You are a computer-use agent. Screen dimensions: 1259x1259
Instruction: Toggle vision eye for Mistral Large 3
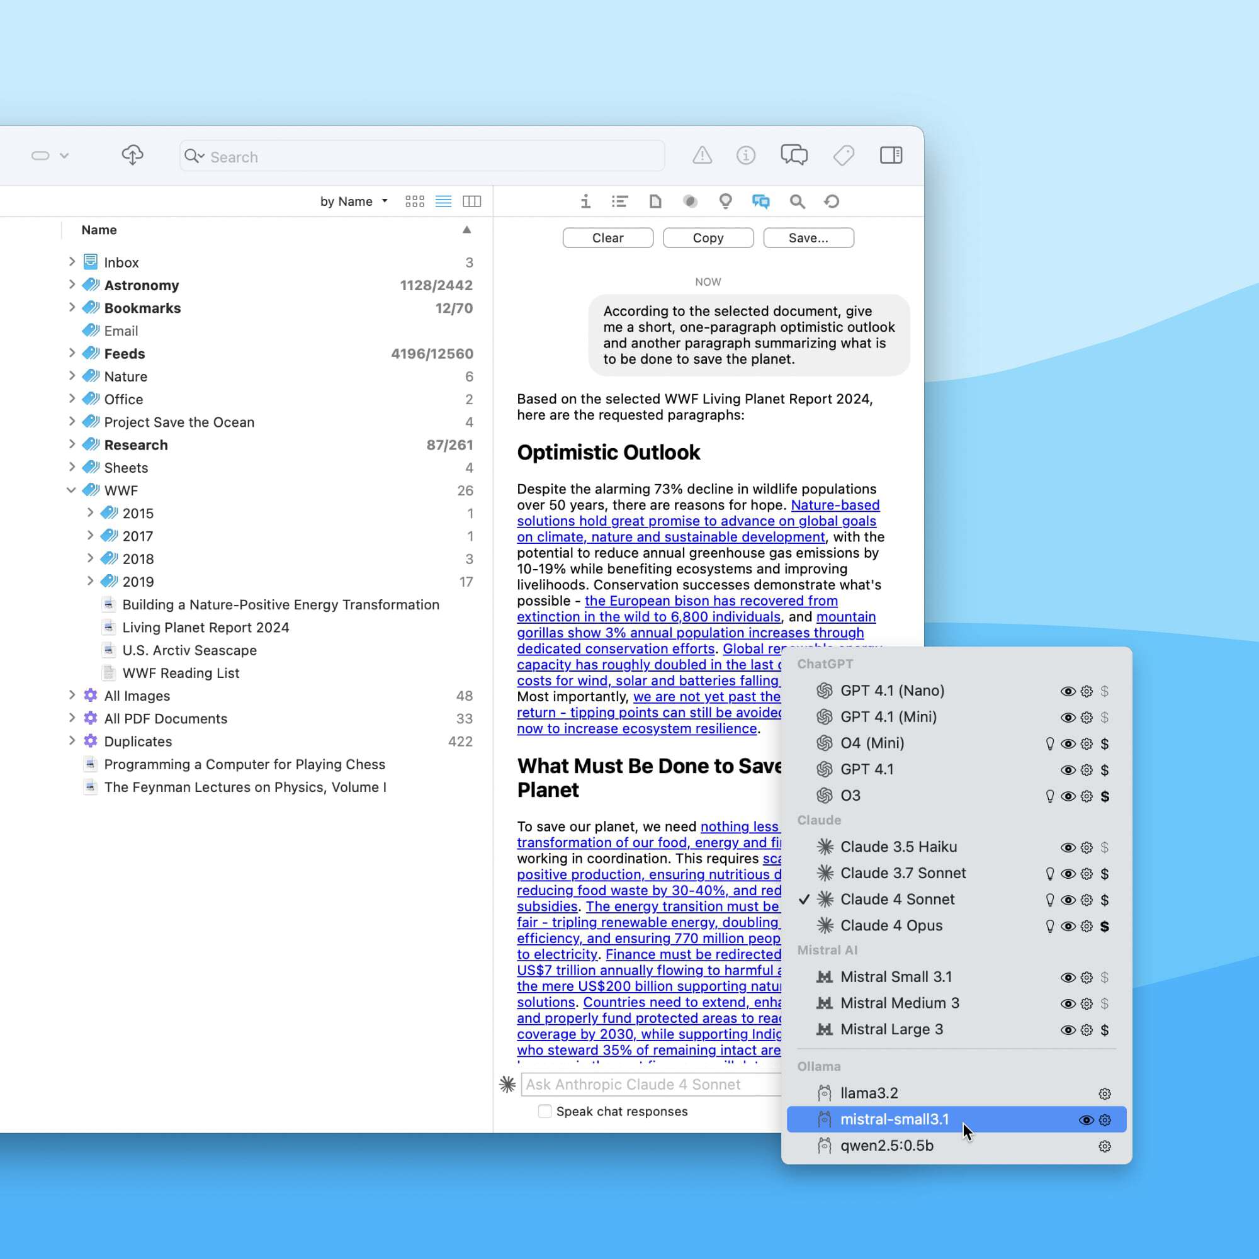click(1068, 1030)
